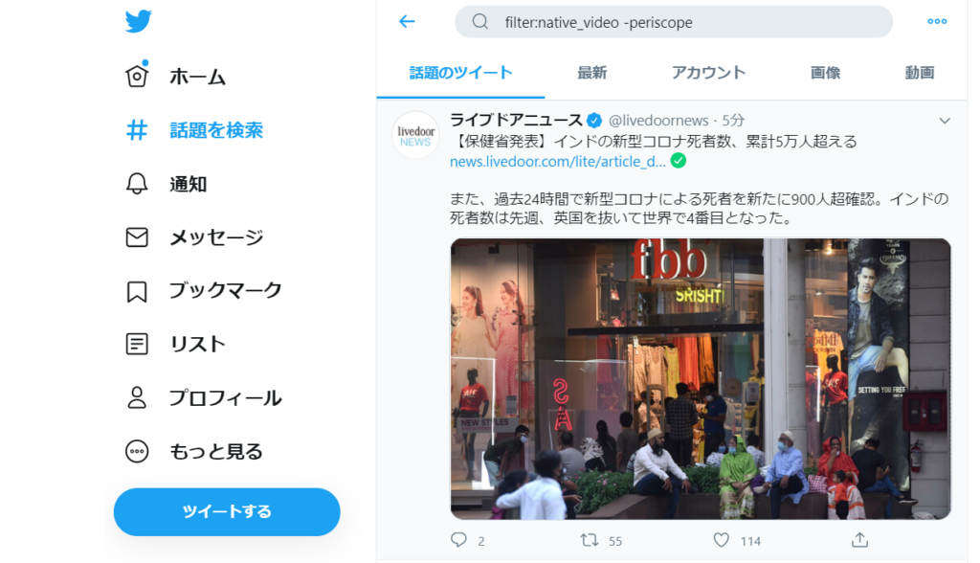Open search options three-dot menu
The width and height of the screenshot is (980, 563).
click(937, 21)
